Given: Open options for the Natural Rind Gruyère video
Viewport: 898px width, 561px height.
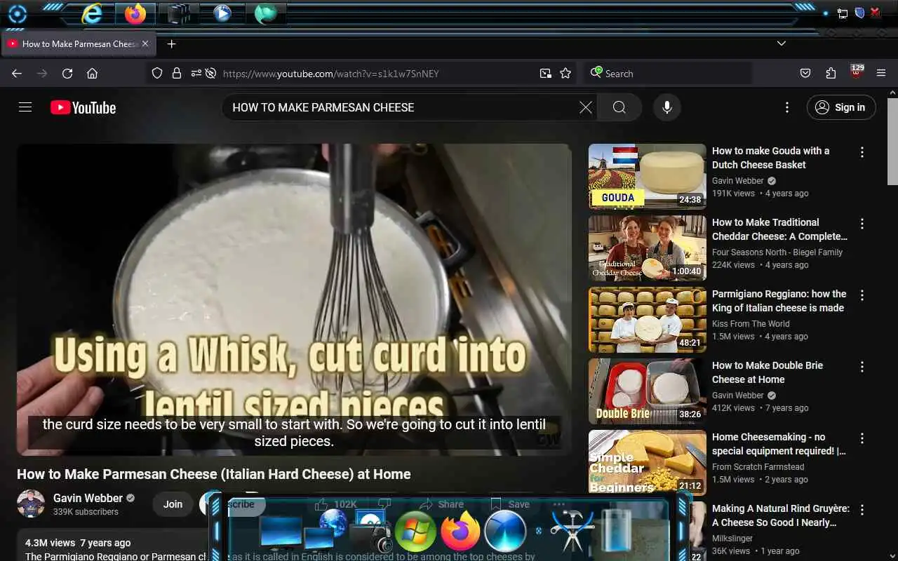Looking at the screenshot, I should click(862, 510).
